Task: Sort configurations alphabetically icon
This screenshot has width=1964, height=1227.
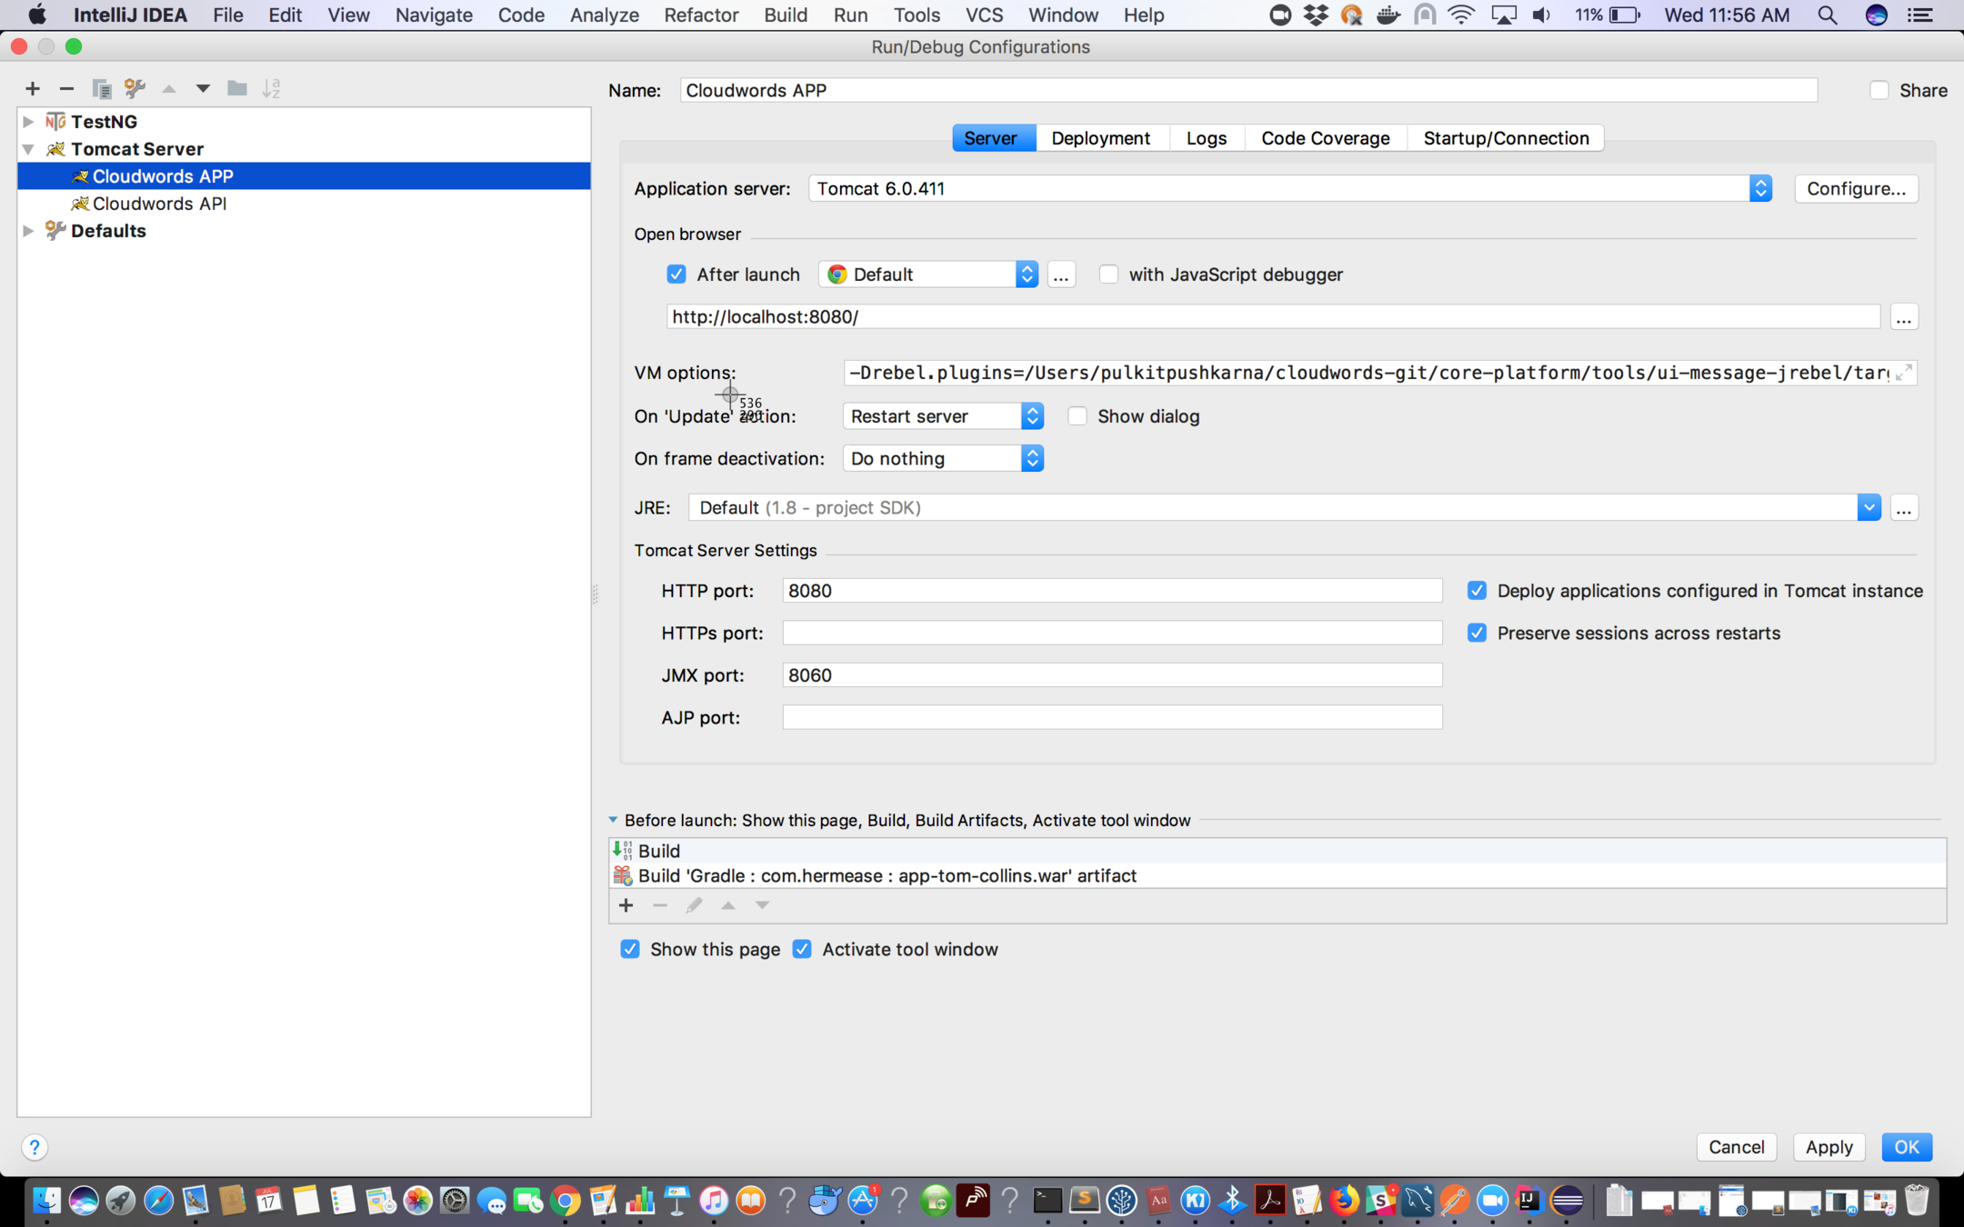Action: (x=271, y=88)
